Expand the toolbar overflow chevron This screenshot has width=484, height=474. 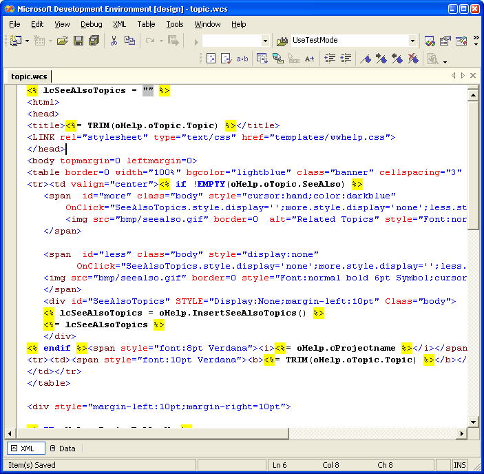click(476, 41)
